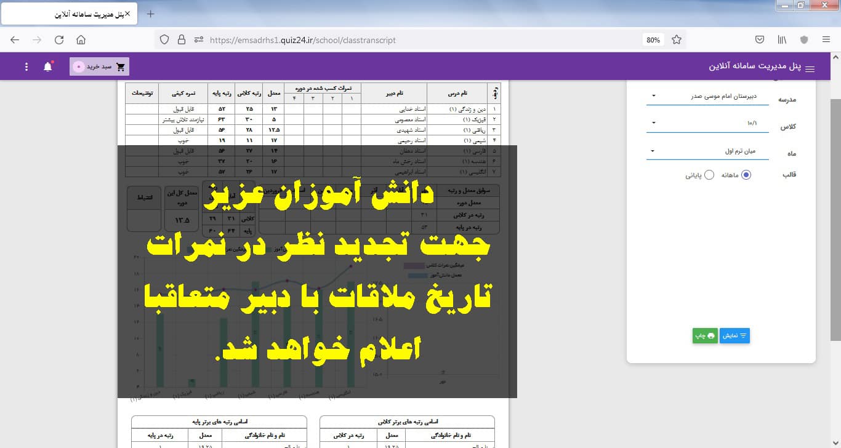Click the شیمی (۱) course cell
Viewport: 841px width, 448px height.
[456, 140]
